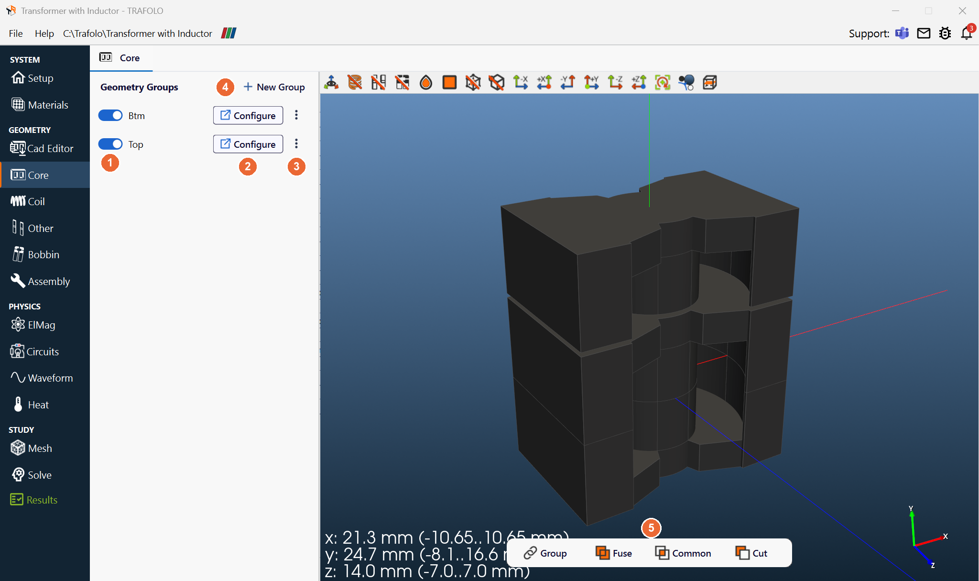Open Bobbin section in sidebar
This screenshot has width=979, height=581.
[x=45, y=254]
